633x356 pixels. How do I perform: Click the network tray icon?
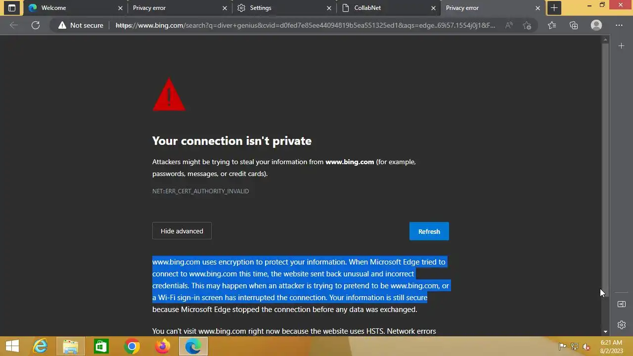pyautogui.click(x=575, y=347)
